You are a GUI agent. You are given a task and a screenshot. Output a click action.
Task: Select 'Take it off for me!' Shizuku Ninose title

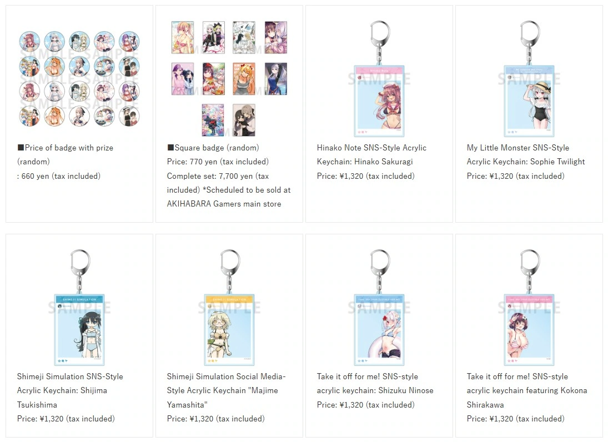pyautogui.click(x=375, y=384)
